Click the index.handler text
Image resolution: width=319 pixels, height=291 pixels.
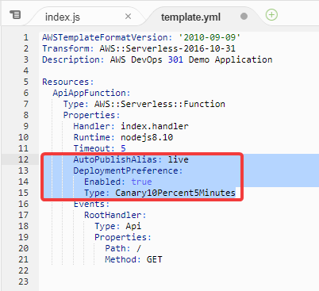155,126
